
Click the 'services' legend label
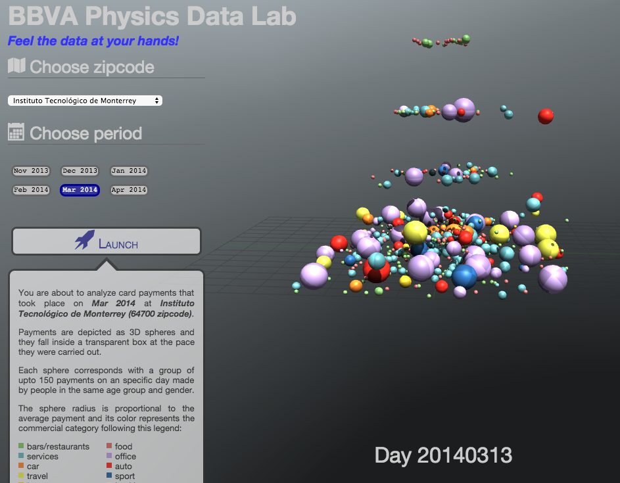coord(42,457)
